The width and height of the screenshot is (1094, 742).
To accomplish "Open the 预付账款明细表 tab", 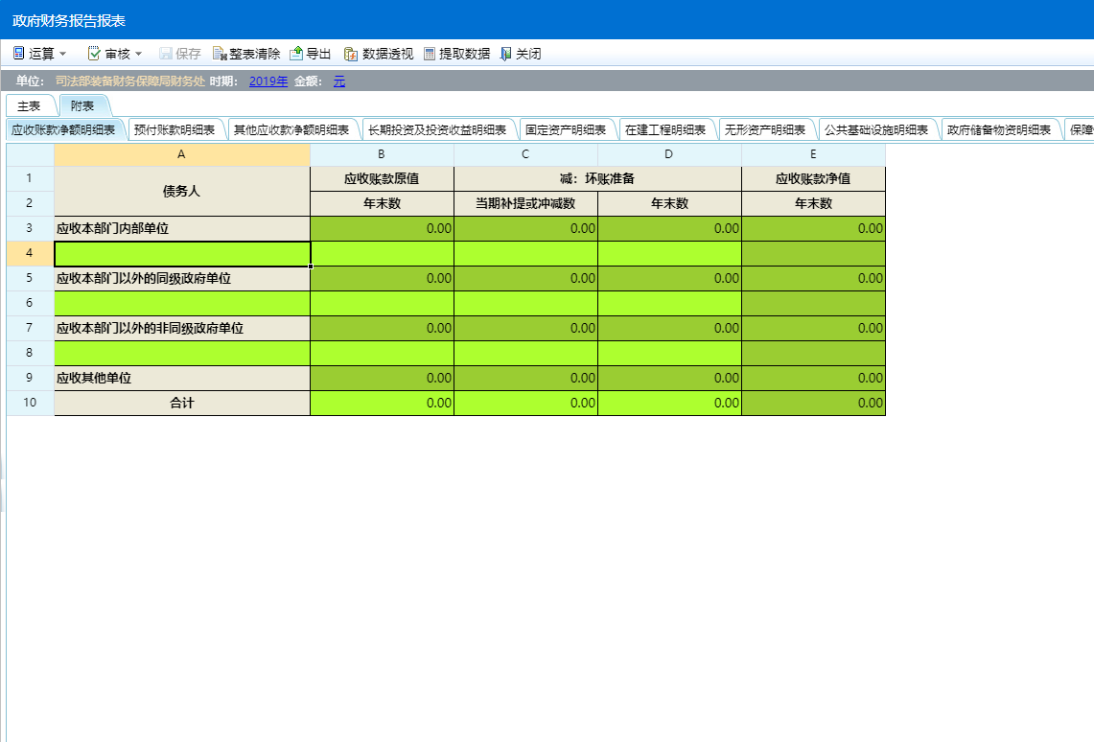I will (174, 129).
